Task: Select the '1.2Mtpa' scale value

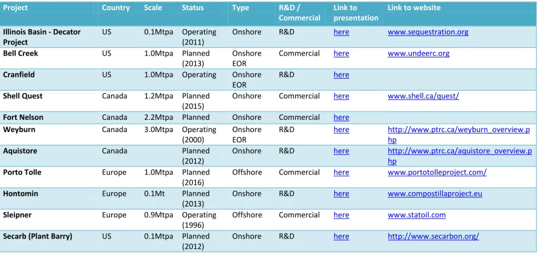Action: (x=158, y=96)
